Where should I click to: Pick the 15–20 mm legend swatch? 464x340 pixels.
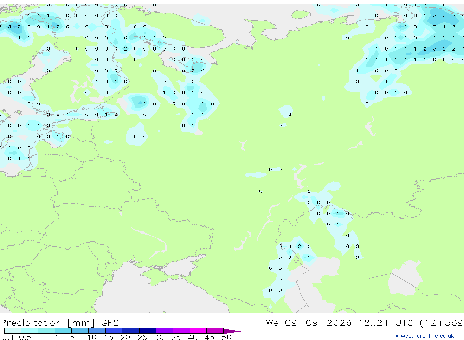(114, 331)
